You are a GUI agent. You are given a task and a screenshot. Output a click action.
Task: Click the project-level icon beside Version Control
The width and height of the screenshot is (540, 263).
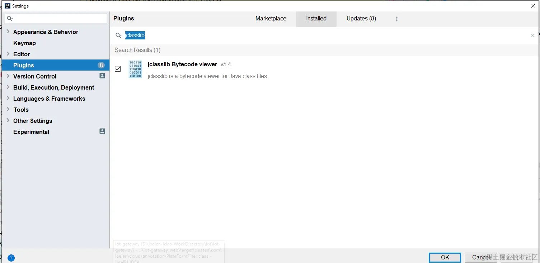pyautogui.click(x=102, y=76)
